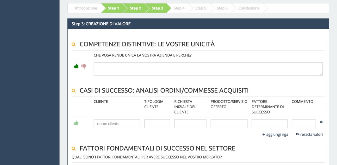The height and width of the screenshot is (165, 337).
Task: Open the Conclusione step tab
Action: pos(249,8)
